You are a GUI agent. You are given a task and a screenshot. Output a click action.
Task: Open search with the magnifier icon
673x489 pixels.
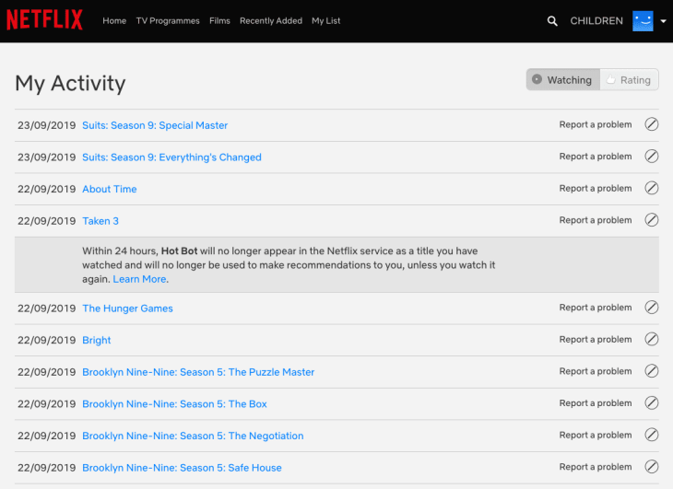point(552,20)
